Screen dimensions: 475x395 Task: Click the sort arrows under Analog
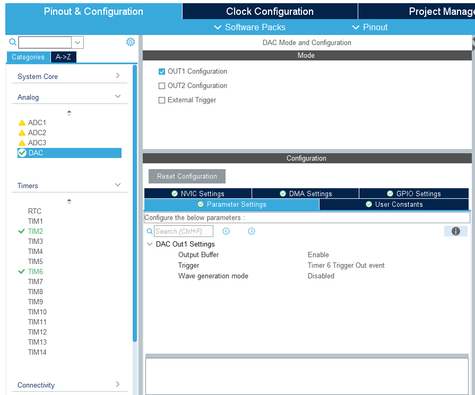[x=69, y=113]
